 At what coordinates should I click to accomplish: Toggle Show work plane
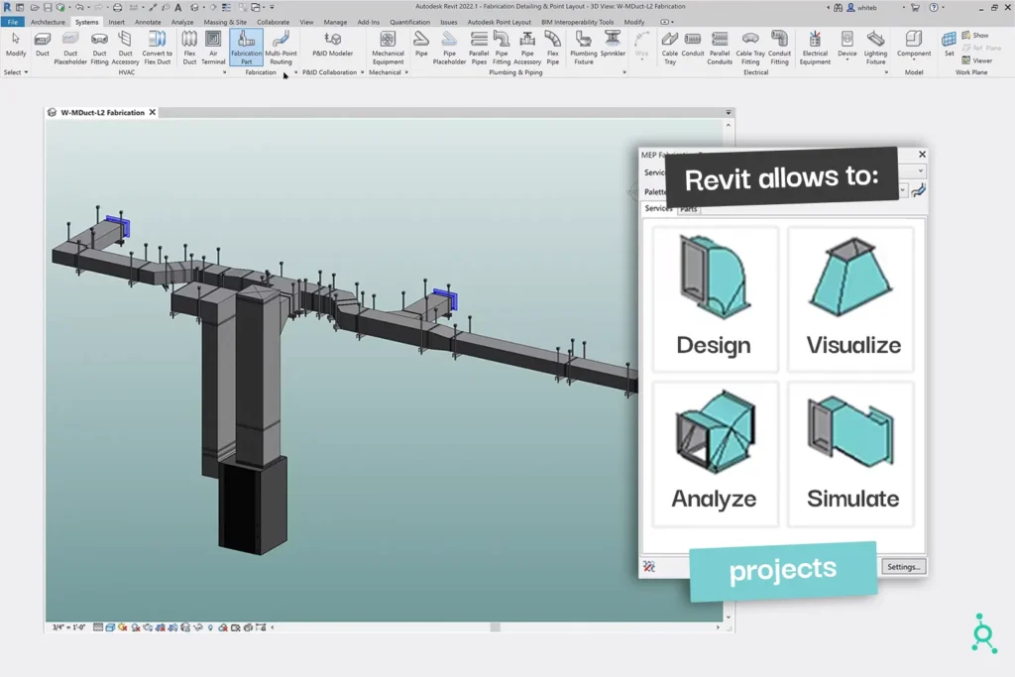[975, 35]
